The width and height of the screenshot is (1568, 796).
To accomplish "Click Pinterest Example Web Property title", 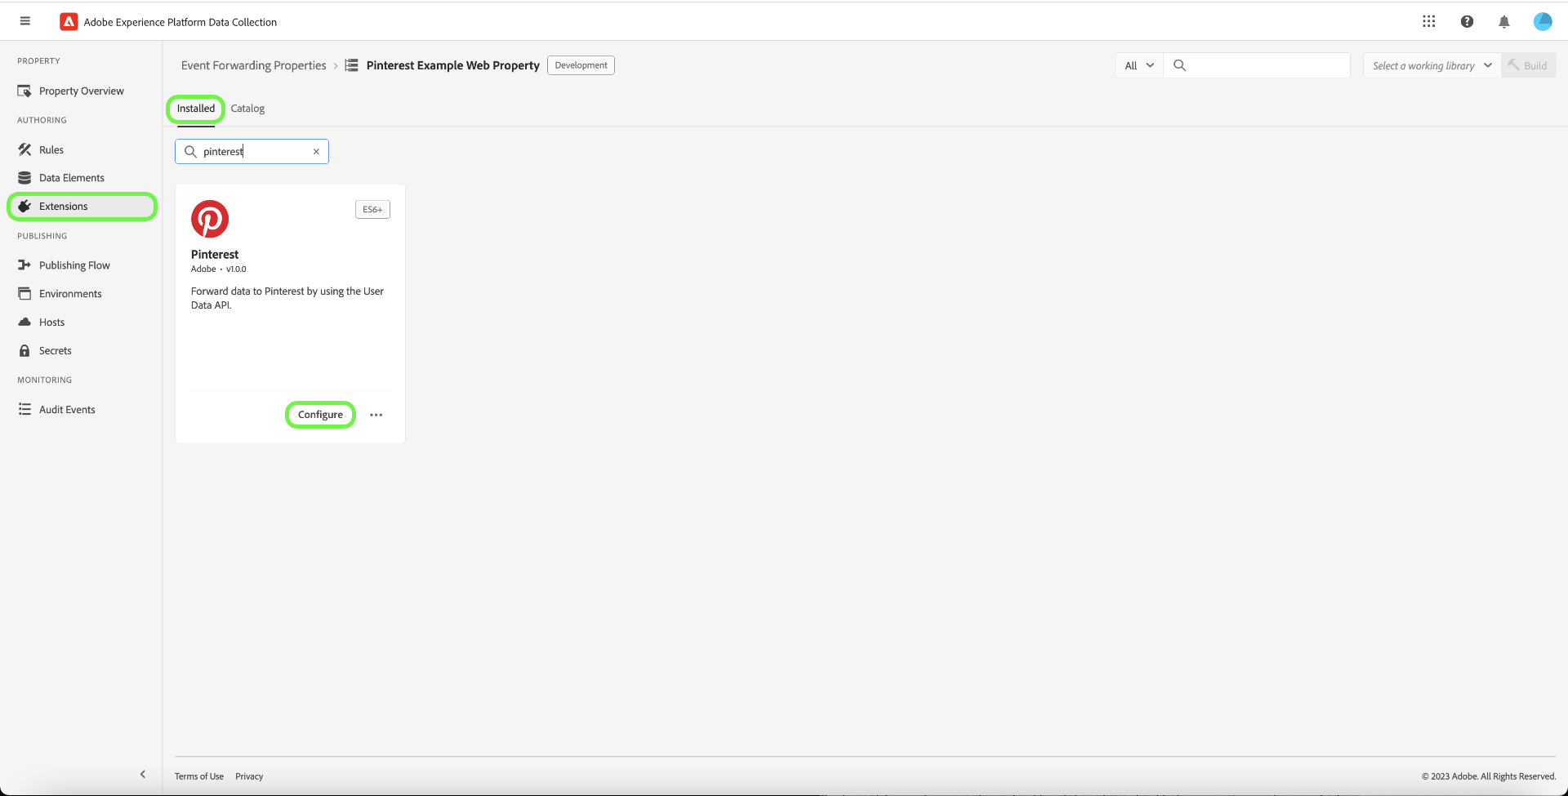I will tap(453, 65).
